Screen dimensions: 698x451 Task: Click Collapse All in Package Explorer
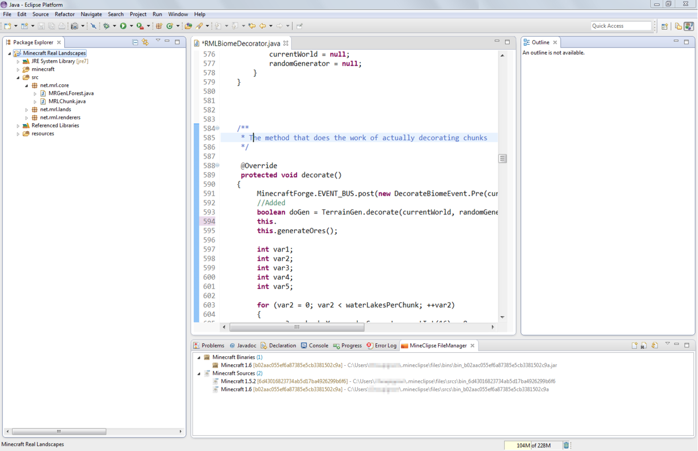[135, 43]
